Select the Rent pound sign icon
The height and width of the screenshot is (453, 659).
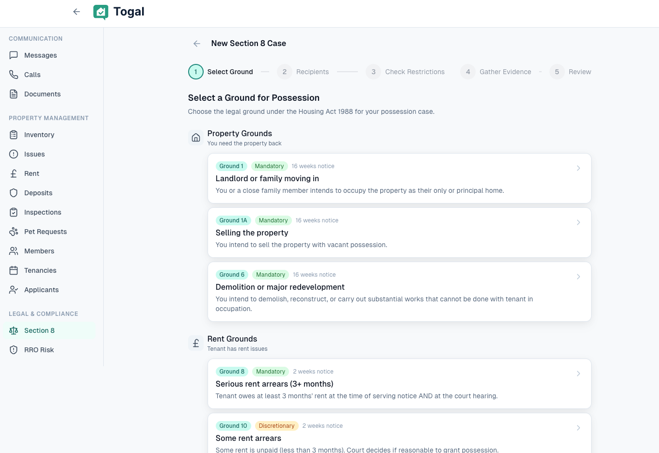click(x=14, y=173)
